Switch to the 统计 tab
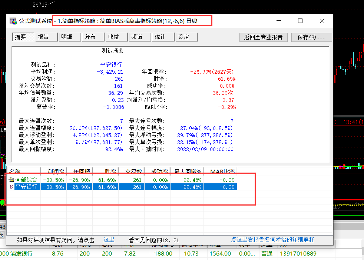This screenshot has height=260, width=364. [163, 37]
